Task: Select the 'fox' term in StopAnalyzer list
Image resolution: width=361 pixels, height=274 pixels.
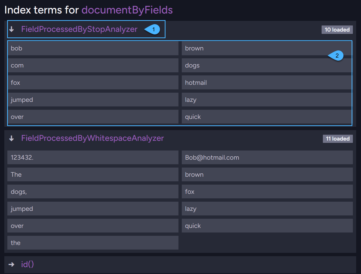Action: pyautogui.click(x=93, y=83)
